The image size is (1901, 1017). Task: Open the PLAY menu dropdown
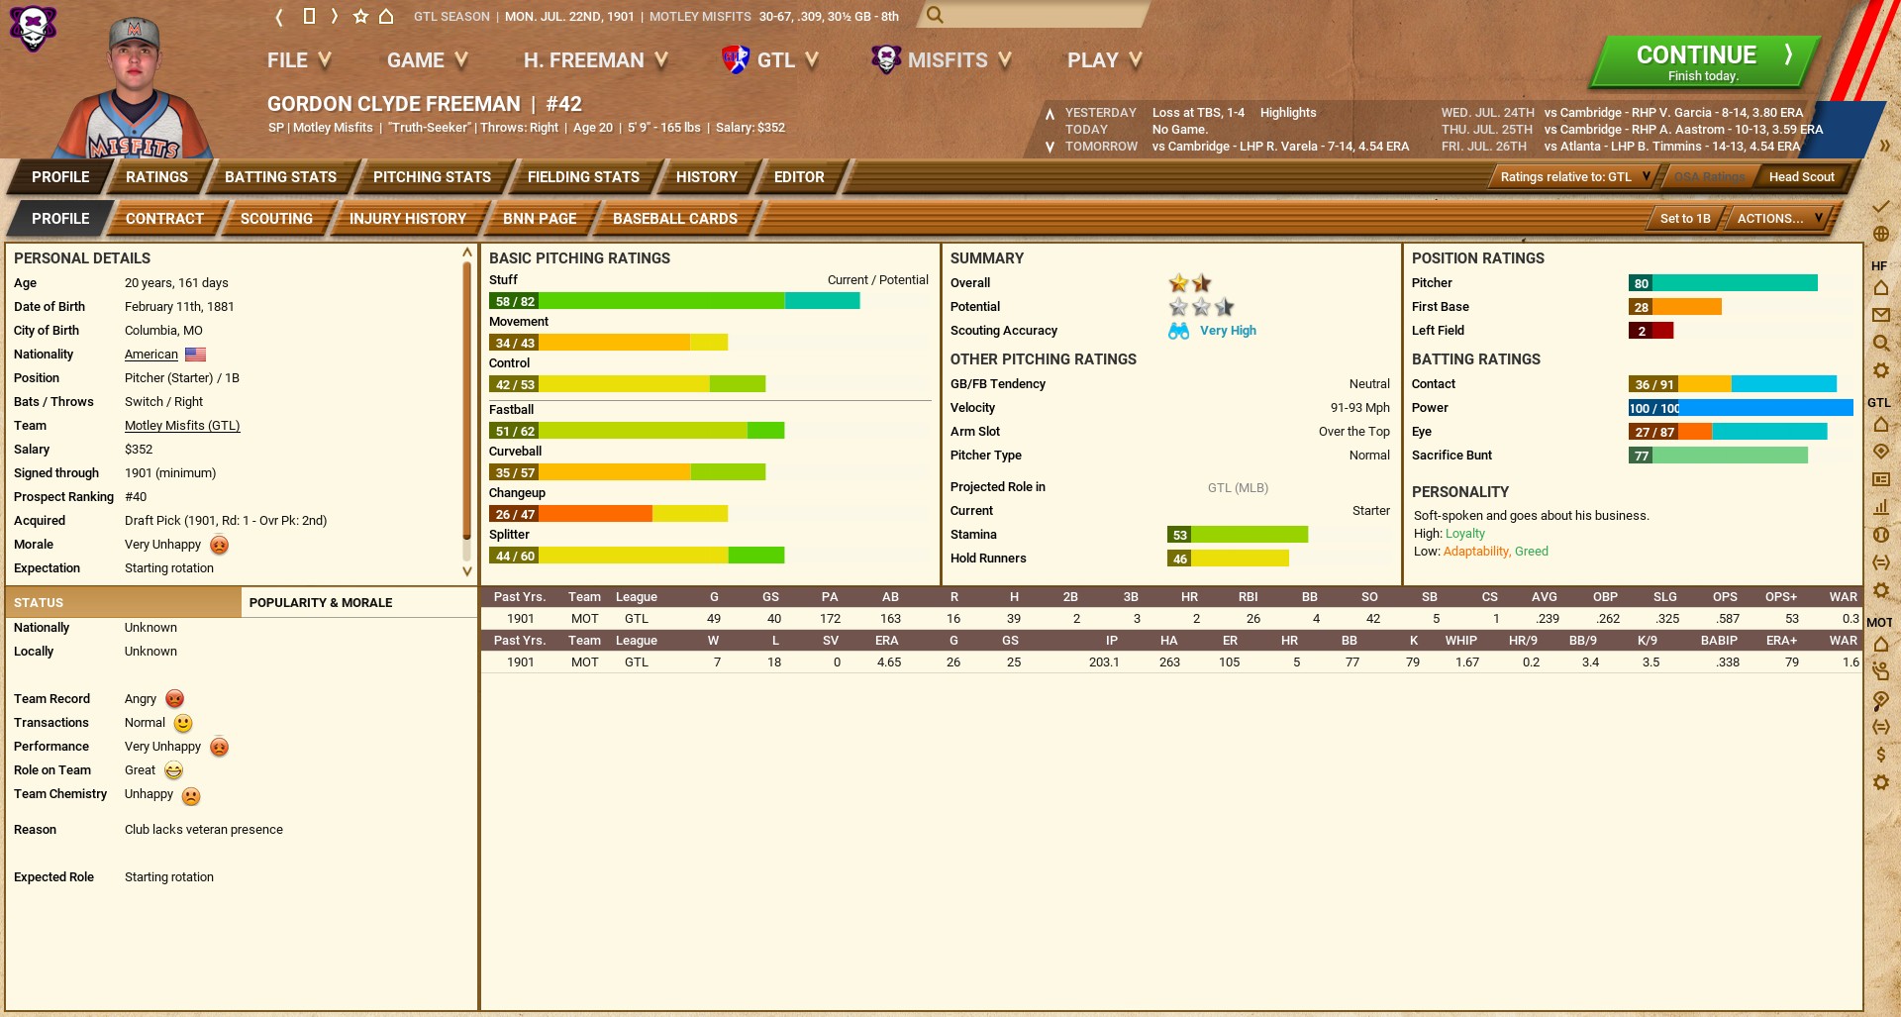pos(1105,60)
